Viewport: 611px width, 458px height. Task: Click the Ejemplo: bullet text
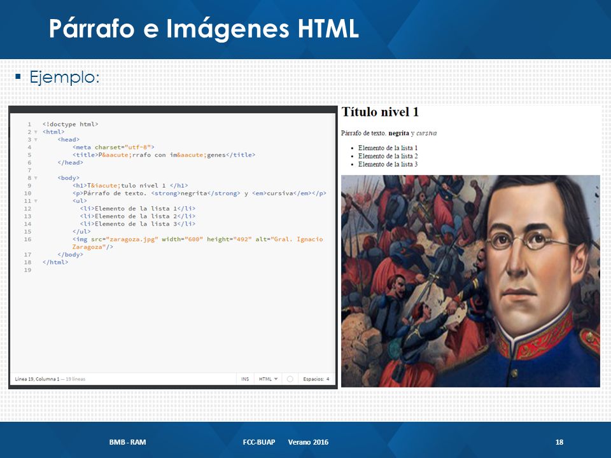coord(64,77)
